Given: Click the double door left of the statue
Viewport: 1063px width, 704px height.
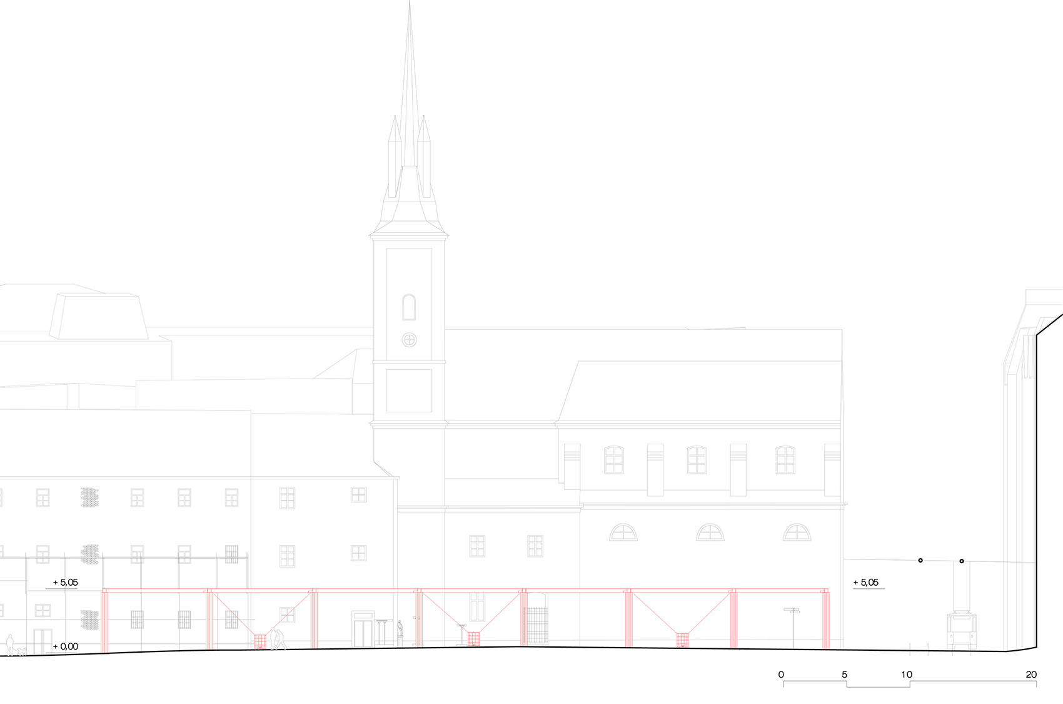Looking at the screenshot, I should [x=363, y=631].
